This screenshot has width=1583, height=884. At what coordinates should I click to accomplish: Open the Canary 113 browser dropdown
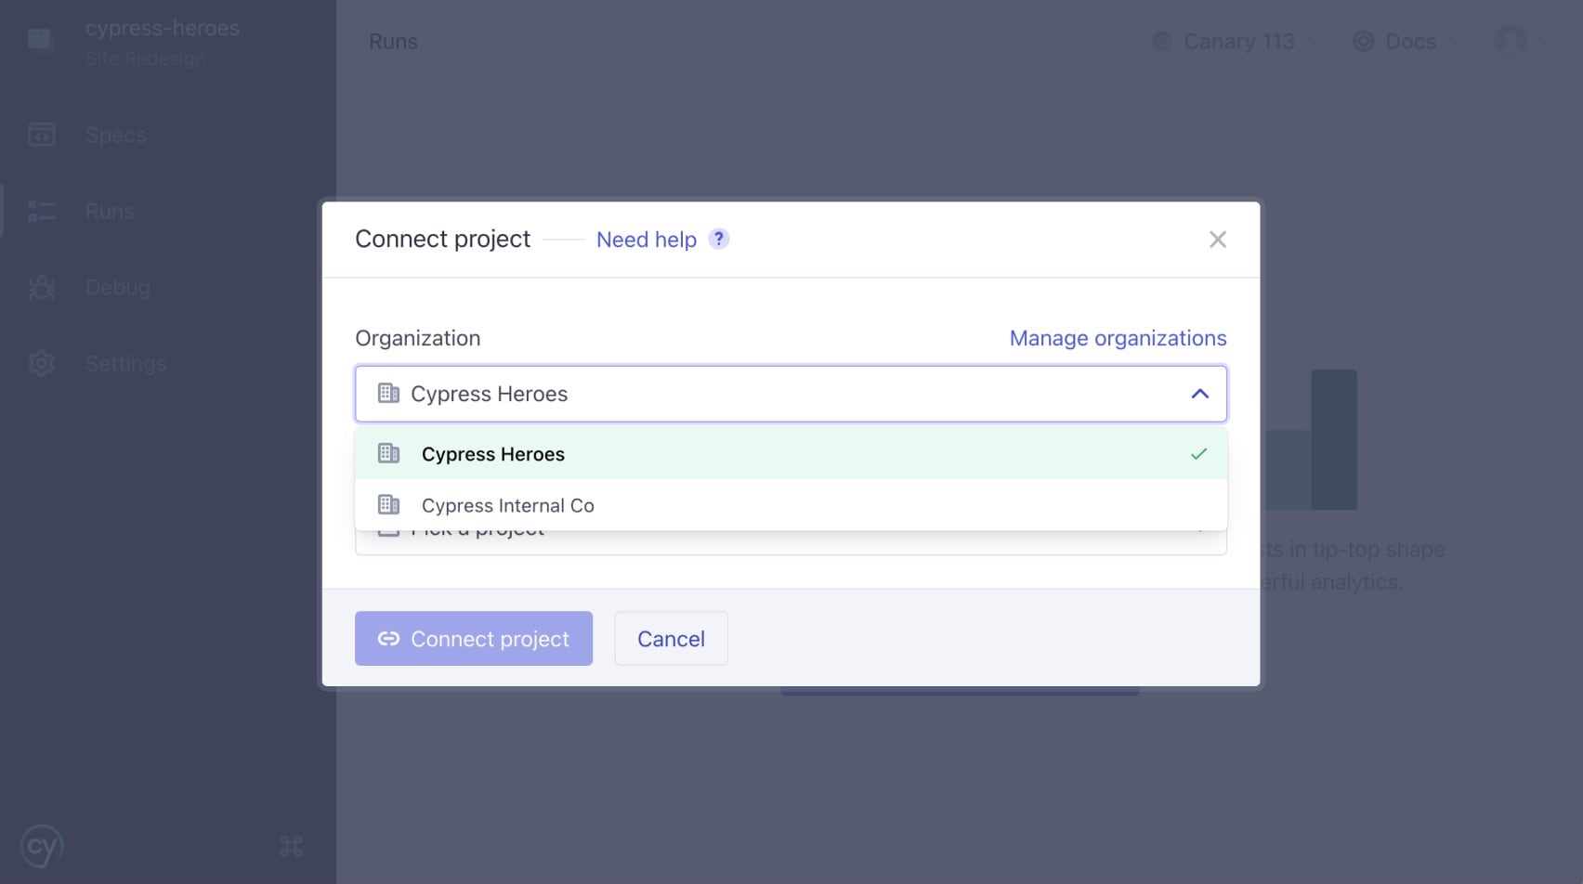(x=1237, y=42)
